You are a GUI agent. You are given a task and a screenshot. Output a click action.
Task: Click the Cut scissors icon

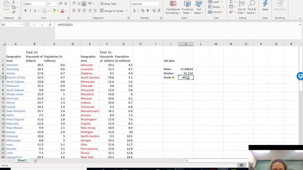(14, 2)
